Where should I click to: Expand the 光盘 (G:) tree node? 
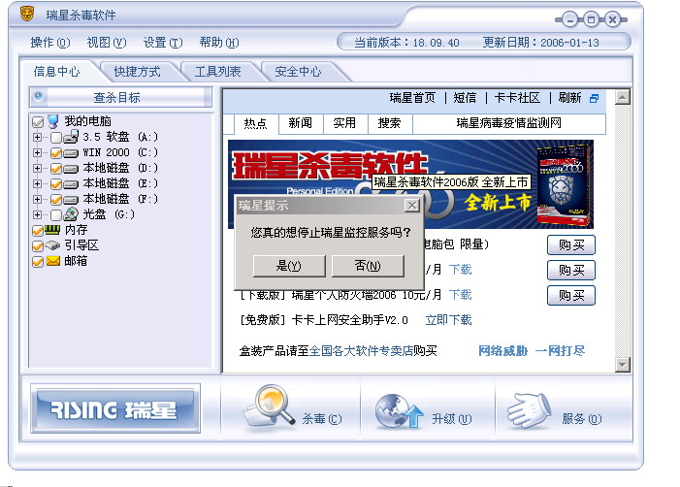pyautogui.click(x=37, y=214)
